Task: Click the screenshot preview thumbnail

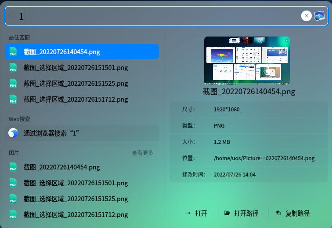Action: tap(247, 60)
